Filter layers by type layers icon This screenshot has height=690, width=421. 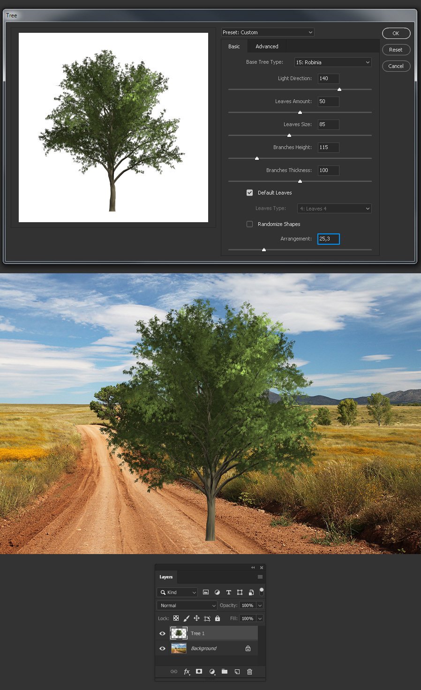[x=229, y=592]
